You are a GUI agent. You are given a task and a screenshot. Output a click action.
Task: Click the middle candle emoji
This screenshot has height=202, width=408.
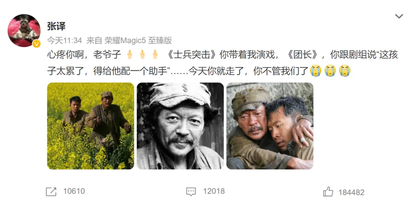click(x=142, y=55)
